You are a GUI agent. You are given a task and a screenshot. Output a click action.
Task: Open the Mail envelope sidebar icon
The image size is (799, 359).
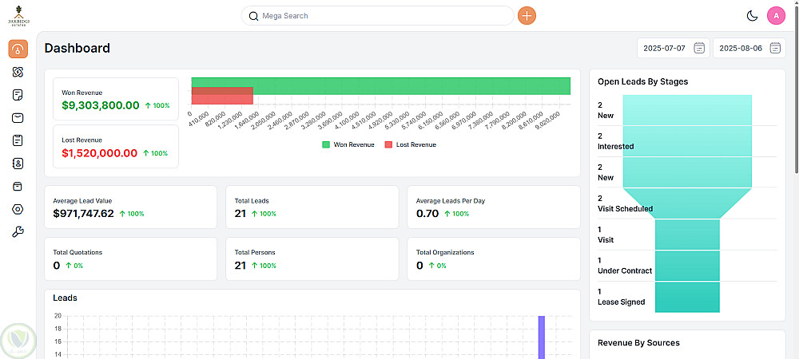coord(18,117)
